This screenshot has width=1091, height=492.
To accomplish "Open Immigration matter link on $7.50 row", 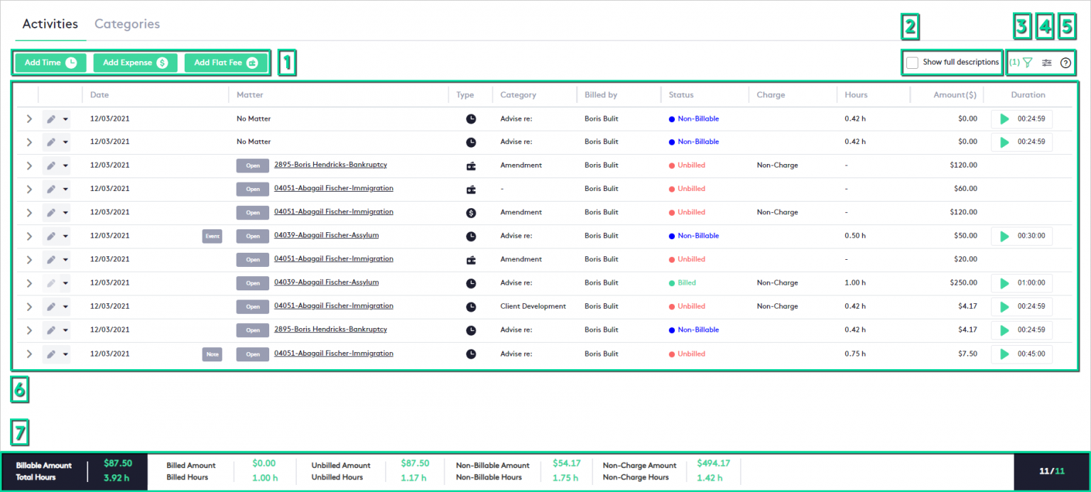I will click(334, 353).
